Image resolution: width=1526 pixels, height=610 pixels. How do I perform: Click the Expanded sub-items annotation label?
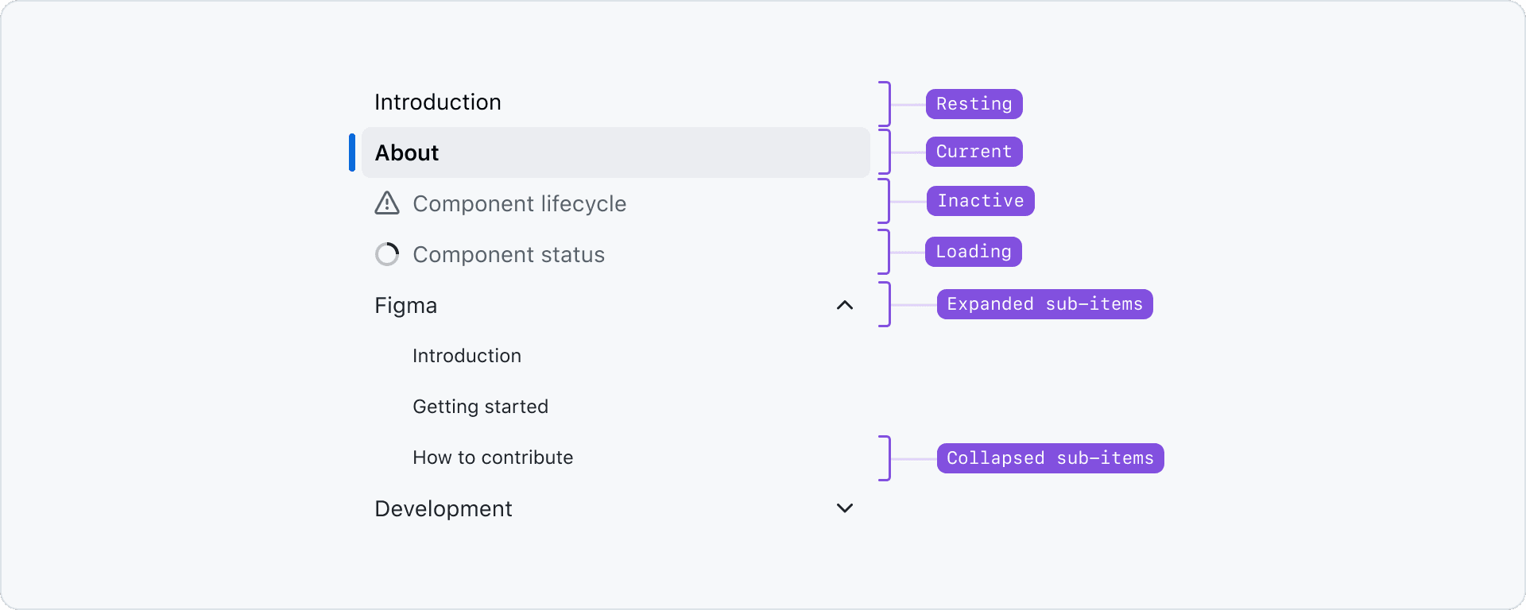point(1044,304)
